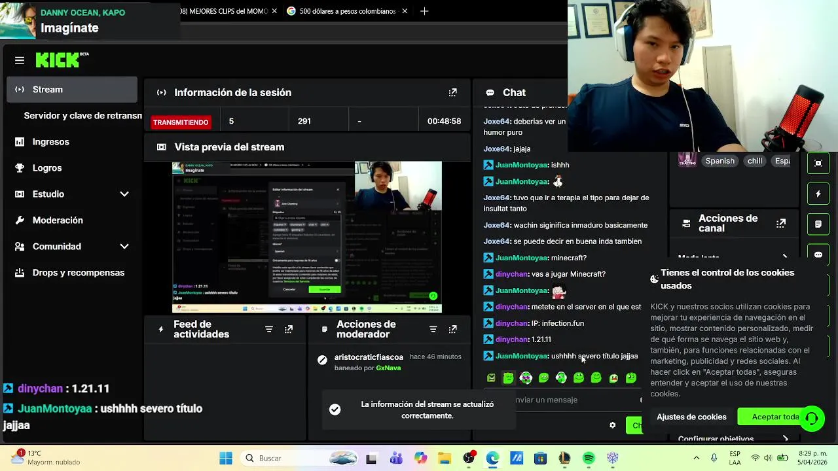Click the Drops y recompensas icon
Screen dimensions: 838x471
click(20, 273)
